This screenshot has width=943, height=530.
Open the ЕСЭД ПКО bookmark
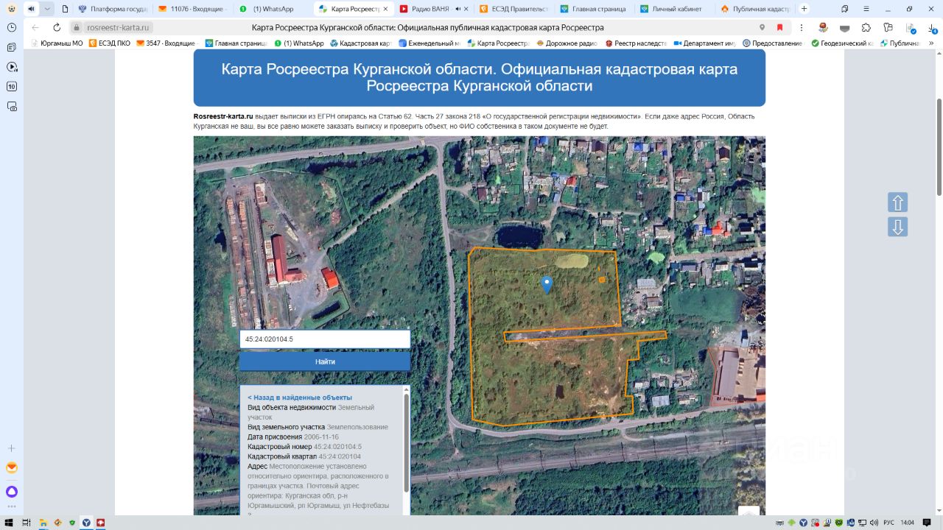click(110, 43)
